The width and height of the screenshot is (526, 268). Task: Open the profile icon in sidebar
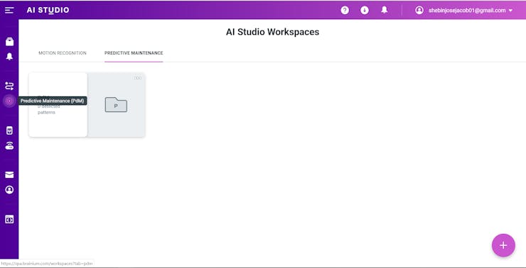tap(9, 190)
